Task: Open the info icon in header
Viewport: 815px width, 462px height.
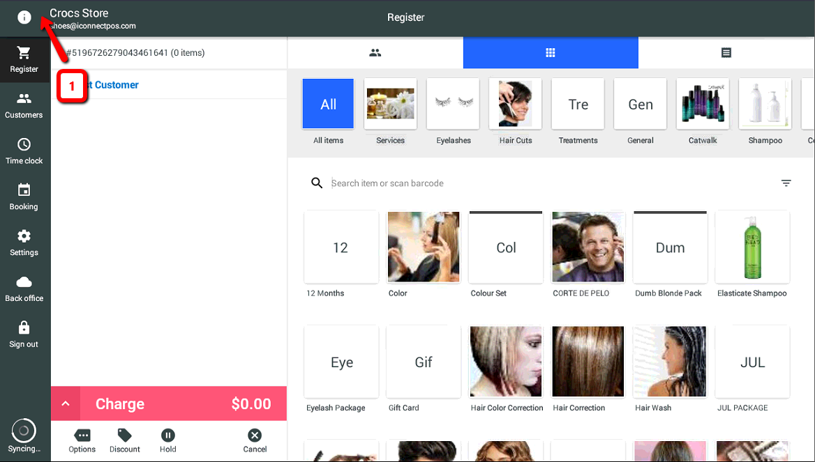Action: click(24, 17)
